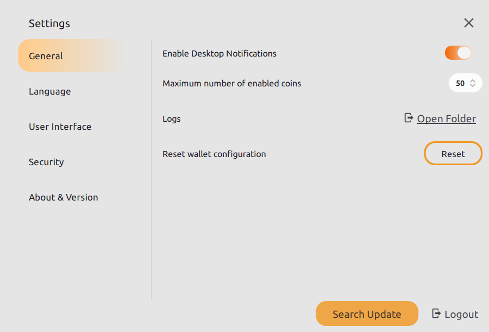Image resolution: width=489 pixels, height=332 pixels.
Task: Click the Enable Desktop Notifications label
Action: tap(220, 53)
